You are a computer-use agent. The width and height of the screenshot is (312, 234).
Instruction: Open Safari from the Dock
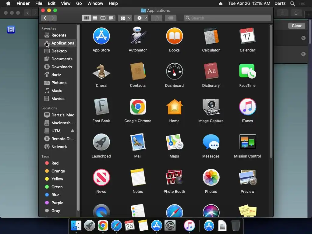pos(116,226)
